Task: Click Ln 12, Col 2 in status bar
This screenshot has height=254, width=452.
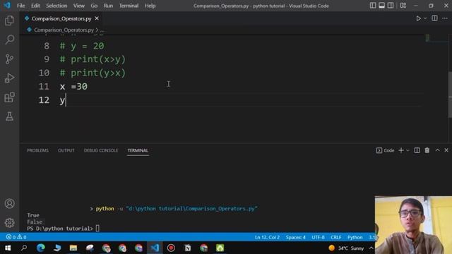Action: click(267, 237)
